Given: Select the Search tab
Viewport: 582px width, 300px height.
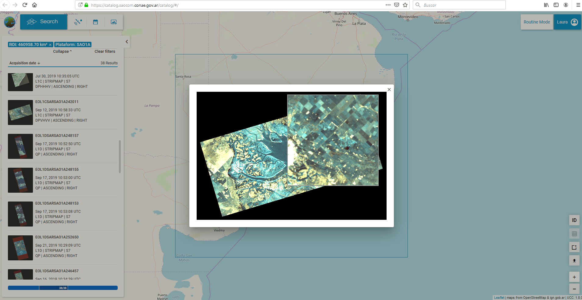Looking at the screenshot, I should point(44,22).
